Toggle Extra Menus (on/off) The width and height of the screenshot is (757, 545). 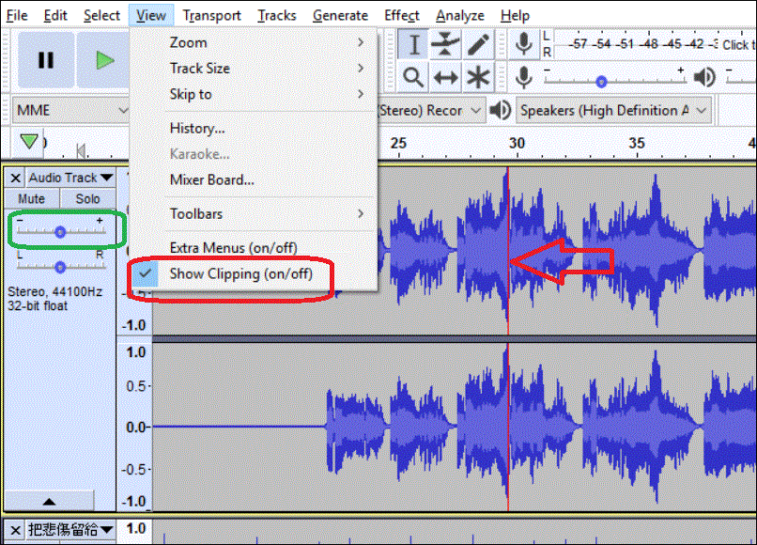coord(233,248)
